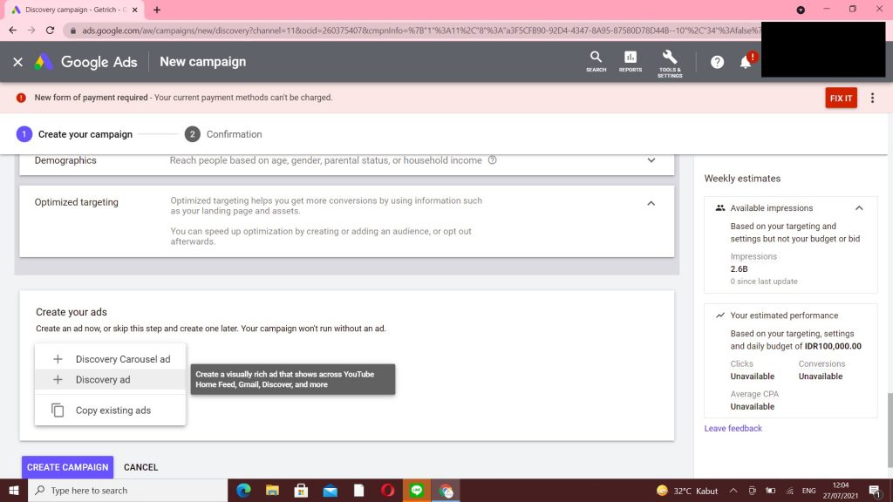Expand the Demographics section

pos(651,160)
